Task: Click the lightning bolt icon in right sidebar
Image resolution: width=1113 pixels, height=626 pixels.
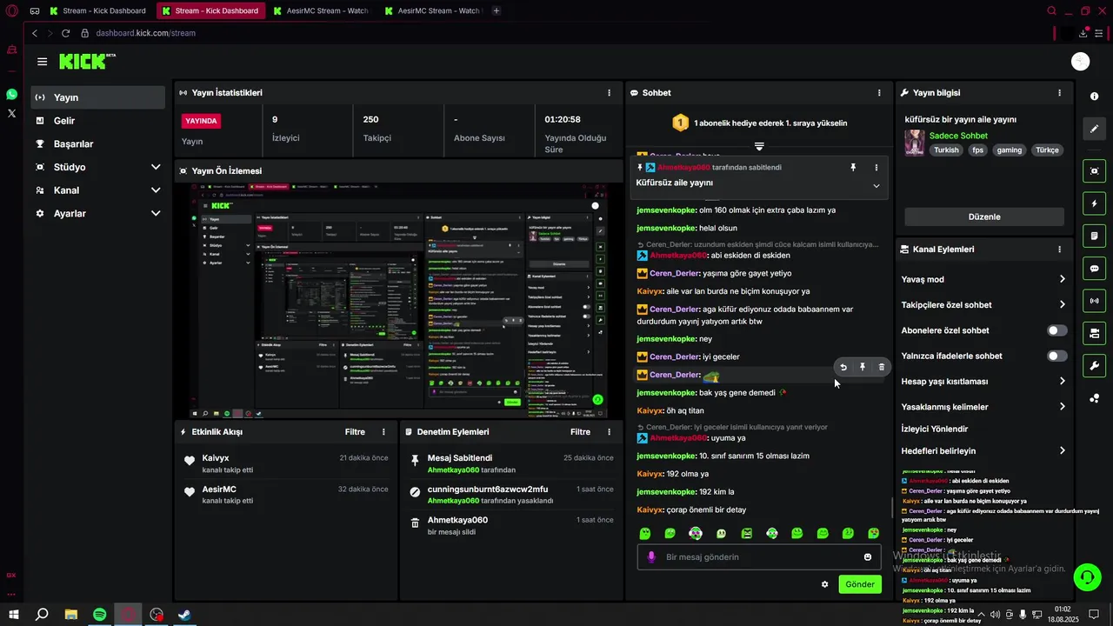Action: (1094, 203)
